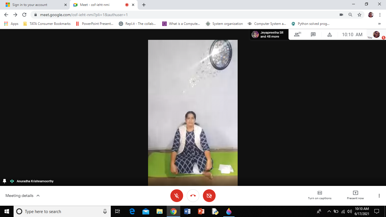Screen dimensions: 386x217
Task: Open more options three-dot menu in Meet
Action: click(379, 196)
